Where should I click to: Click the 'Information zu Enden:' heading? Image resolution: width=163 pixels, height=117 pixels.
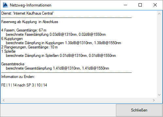(18, 77)
